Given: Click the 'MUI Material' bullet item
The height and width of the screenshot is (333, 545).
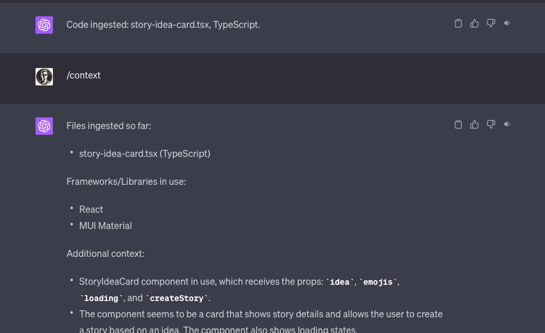Looking at the screenshot, I should pos(105,225).
